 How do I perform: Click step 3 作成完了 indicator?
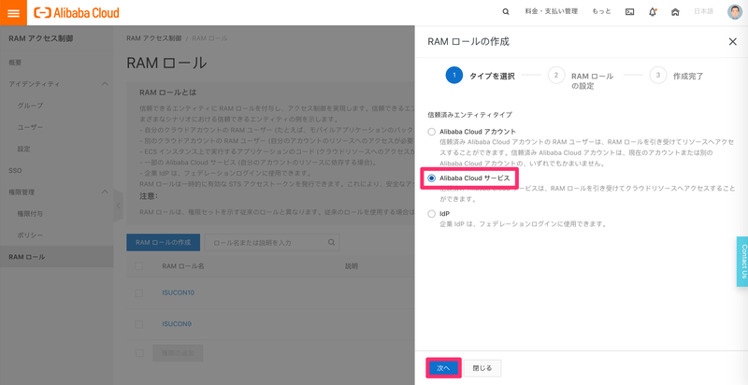(x=676, y=76)
